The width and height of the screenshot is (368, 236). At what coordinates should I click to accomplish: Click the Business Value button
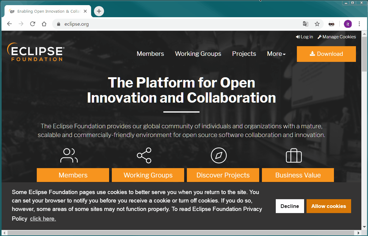point(298,175)
